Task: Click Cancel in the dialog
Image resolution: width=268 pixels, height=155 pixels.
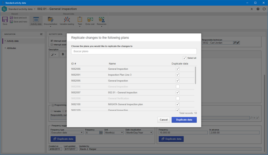Action: click(x=164, y=120)
